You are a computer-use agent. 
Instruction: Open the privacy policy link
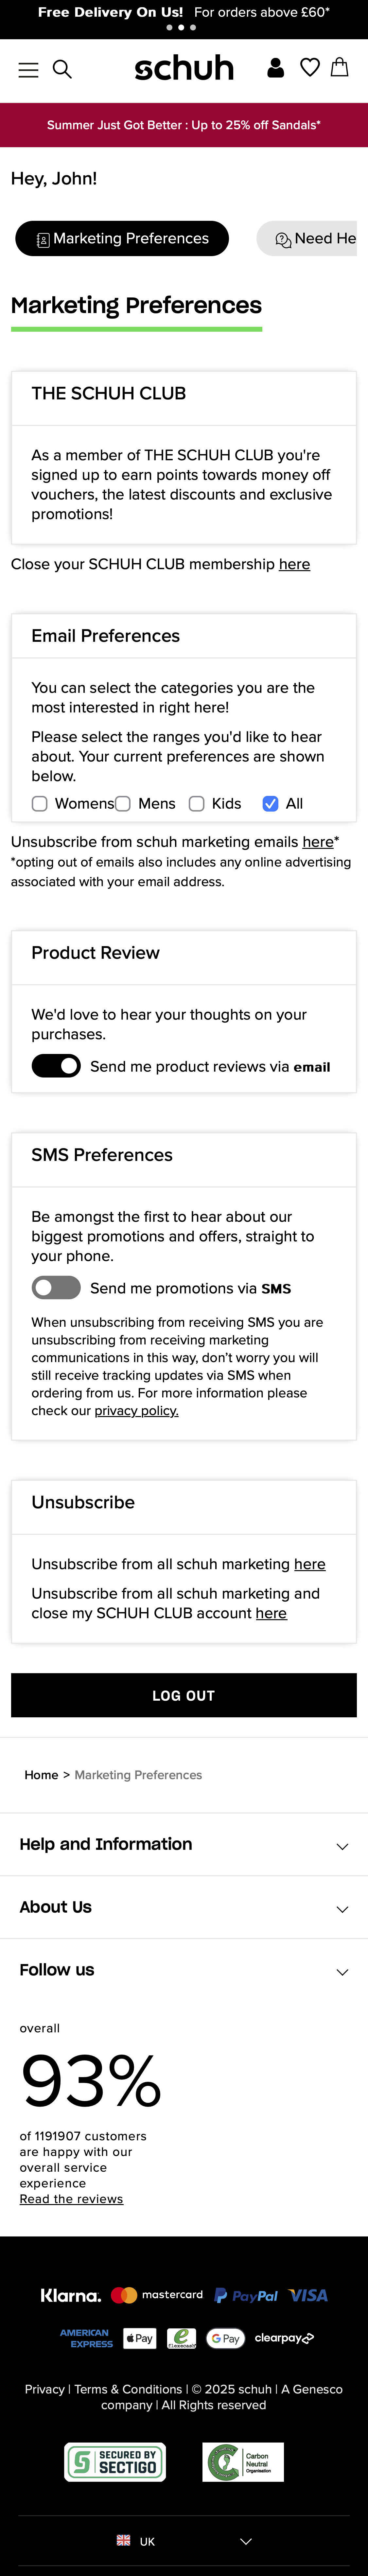[x=136, y=1411]
